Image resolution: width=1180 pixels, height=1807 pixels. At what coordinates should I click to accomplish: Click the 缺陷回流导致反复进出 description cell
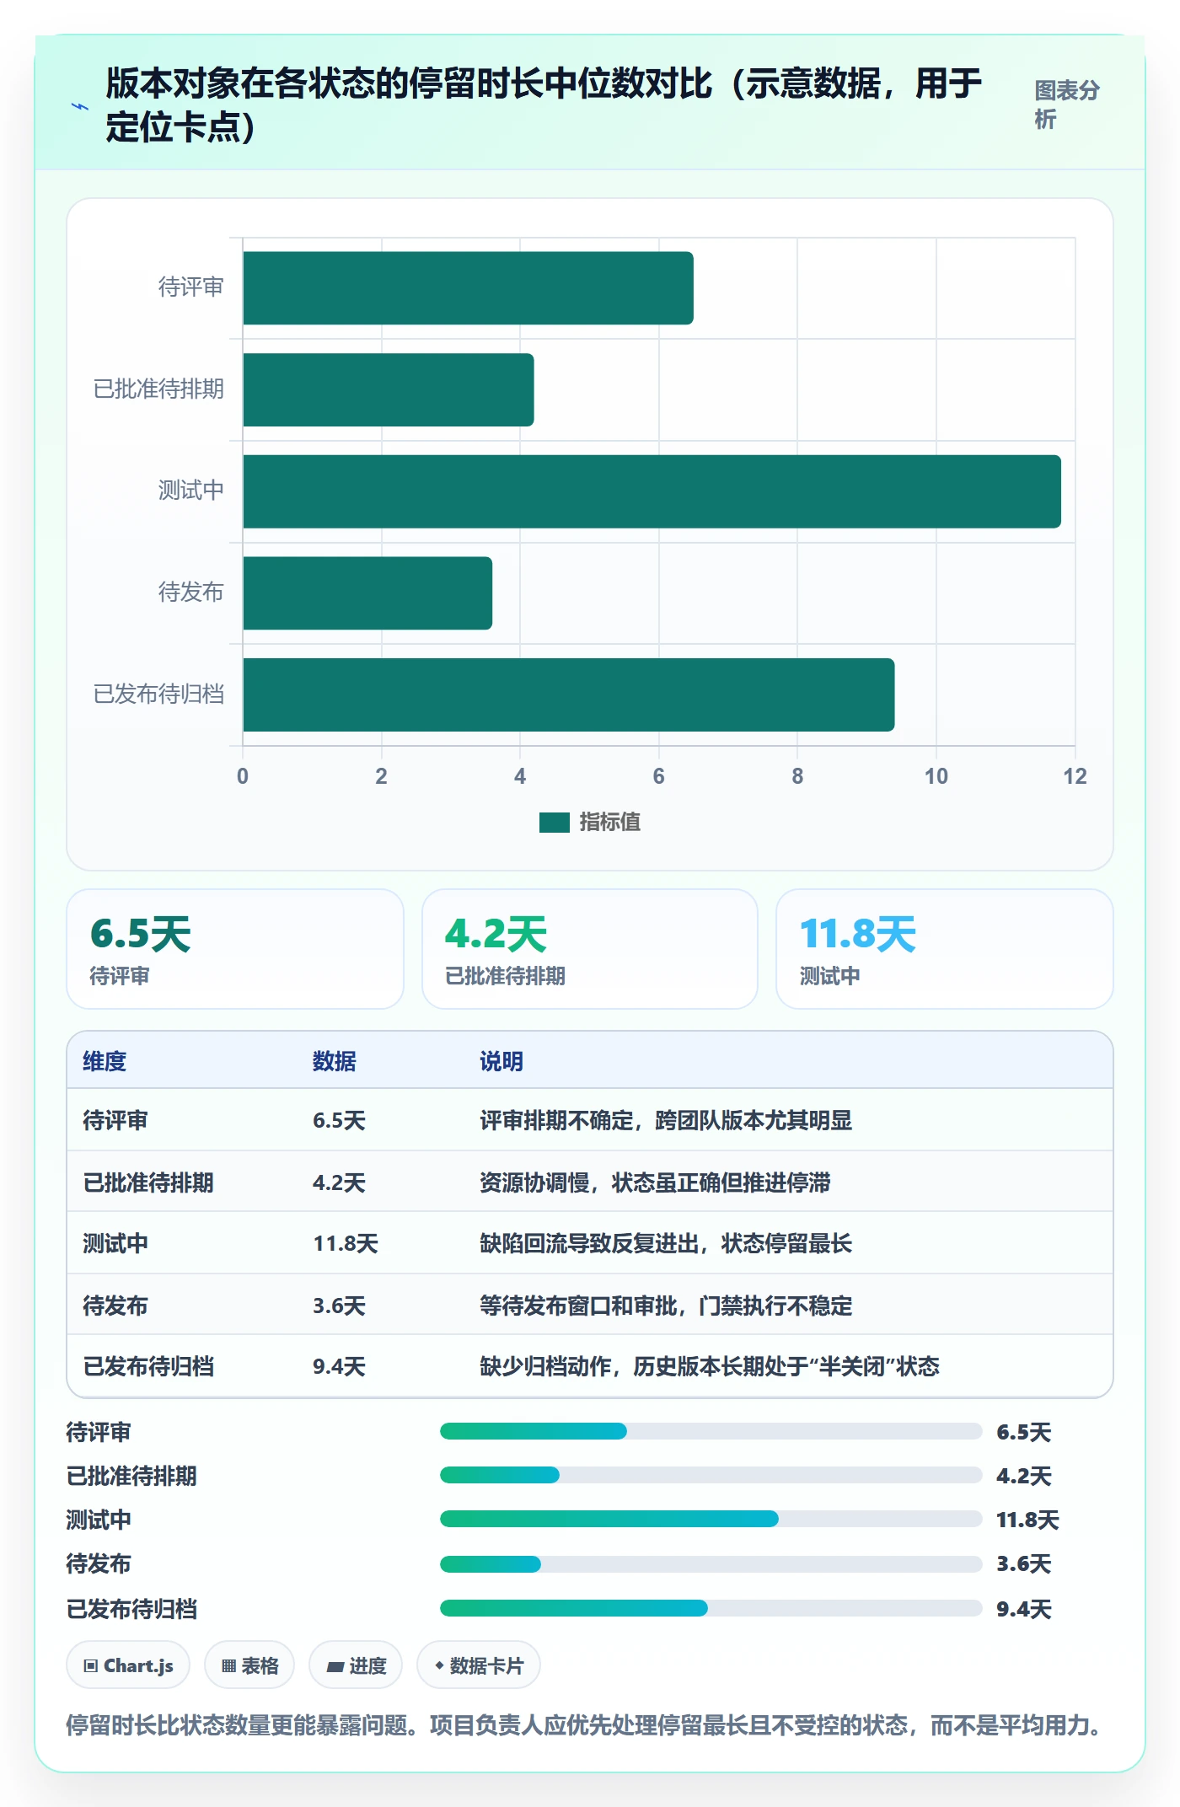[x=666, y=1243]
